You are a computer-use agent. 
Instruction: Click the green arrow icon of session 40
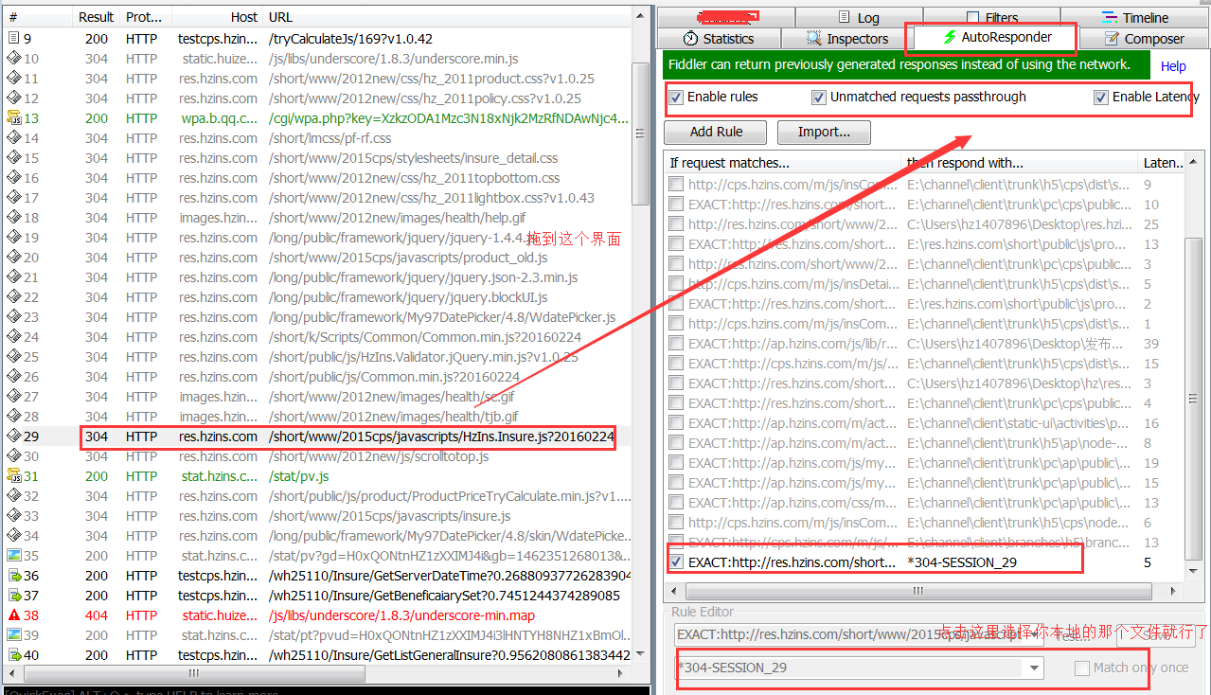point(13,655)
